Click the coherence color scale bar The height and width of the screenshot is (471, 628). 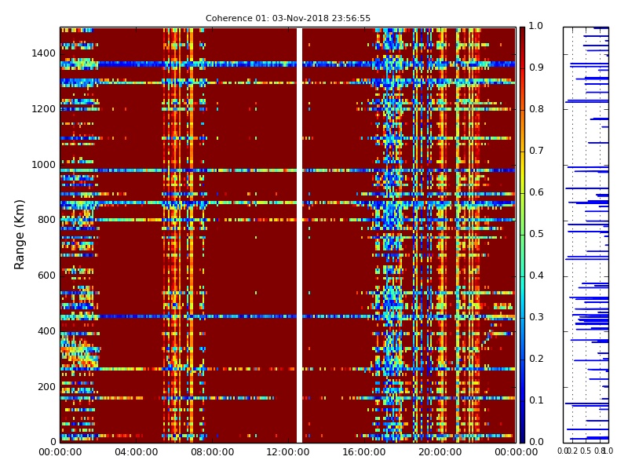pyautogui.click(x=522, y=235)
